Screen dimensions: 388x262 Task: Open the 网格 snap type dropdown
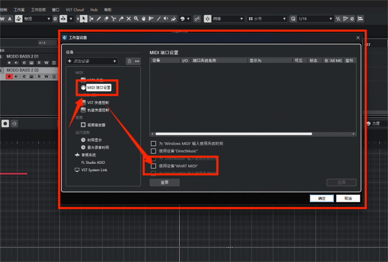(x=228, y=19)
